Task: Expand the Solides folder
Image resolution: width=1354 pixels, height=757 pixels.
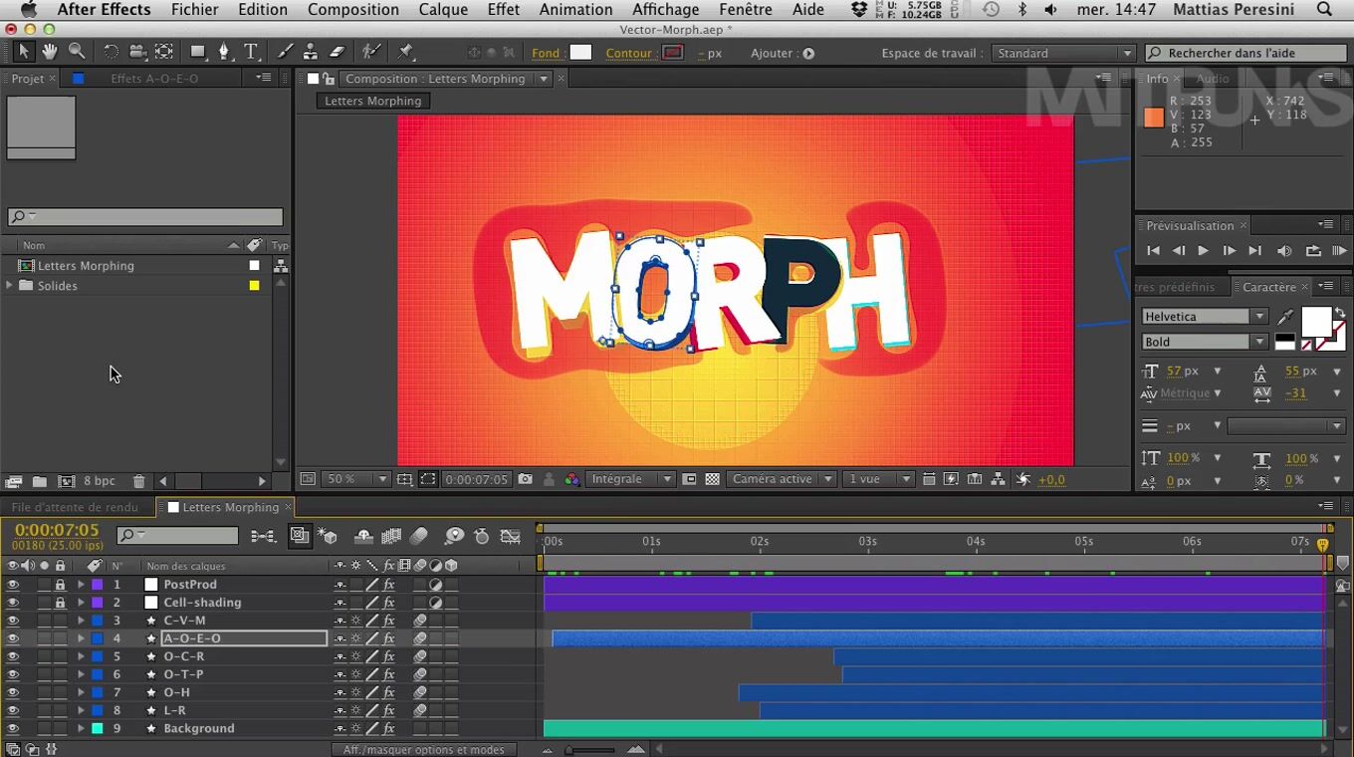Action: click(10, 286)
